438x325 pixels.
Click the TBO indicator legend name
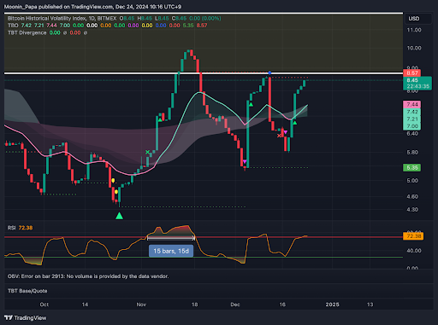click(x=13, y=26)
